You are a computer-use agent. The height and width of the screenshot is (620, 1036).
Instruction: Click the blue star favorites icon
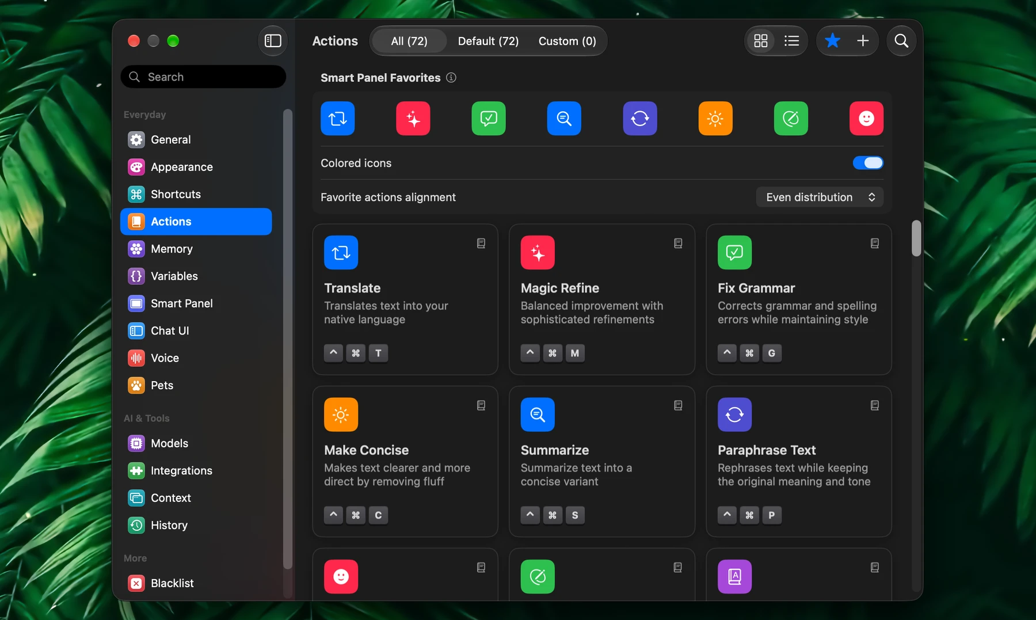[x=832, y=41]
